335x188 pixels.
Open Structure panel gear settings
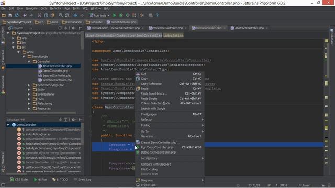pyautogui.click(x=73, y=120)
